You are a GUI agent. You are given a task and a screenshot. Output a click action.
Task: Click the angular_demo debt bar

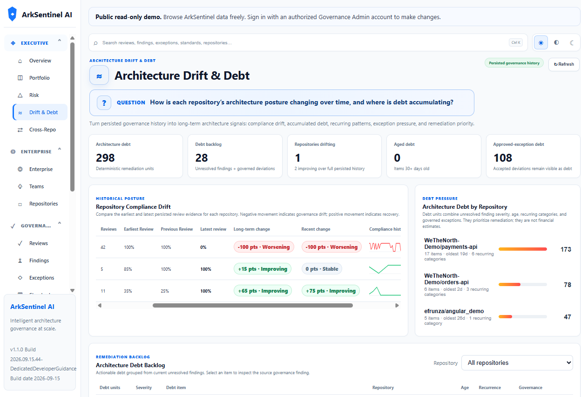(523, 317)
